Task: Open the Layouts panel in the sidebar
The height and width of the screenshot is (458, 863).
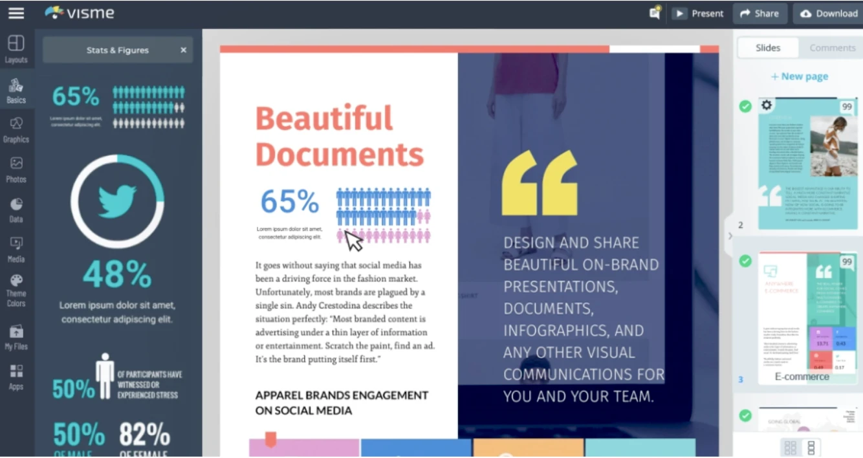Action: [x=16, y=49]
